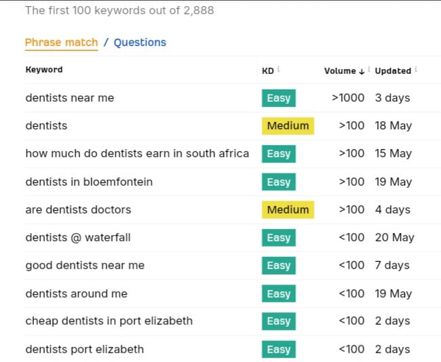The image size is (441, 362).
Task: Select the Phrase match tab
Action: click(x=61, y=43)
